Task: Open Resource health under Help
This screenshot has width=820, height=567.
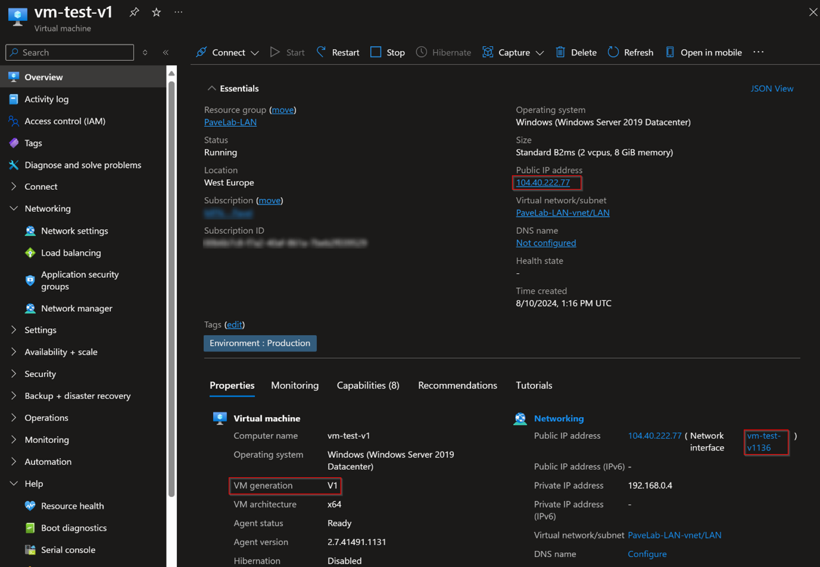Action: (x=72, y=506)
